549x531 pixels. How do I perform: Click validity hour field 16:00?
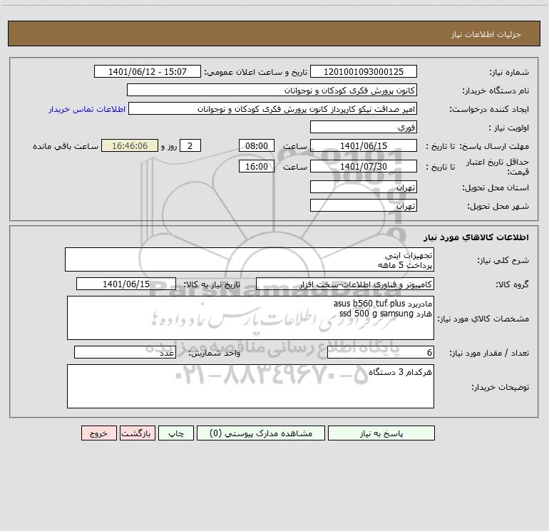[256, 166]
